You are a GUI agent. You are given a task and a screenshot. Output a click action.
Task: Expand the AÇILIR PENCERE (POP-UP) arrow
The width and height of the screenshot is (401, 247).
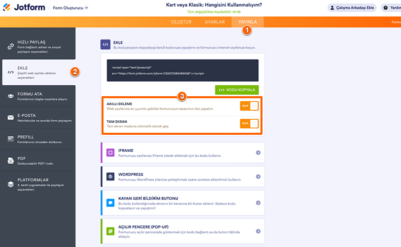click(x=258, y=231)
